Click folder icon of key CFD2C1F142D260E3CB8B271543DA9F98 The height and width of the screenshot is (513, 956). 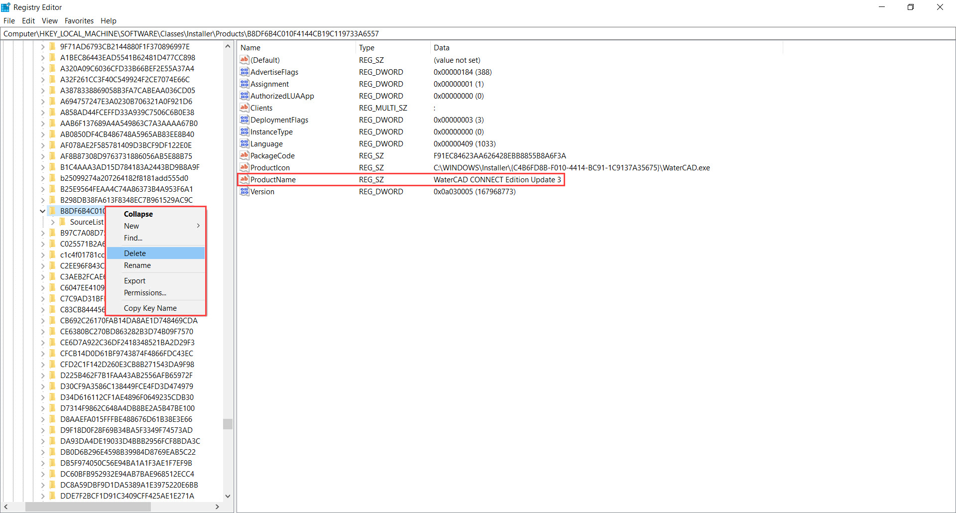pos(52,364)
